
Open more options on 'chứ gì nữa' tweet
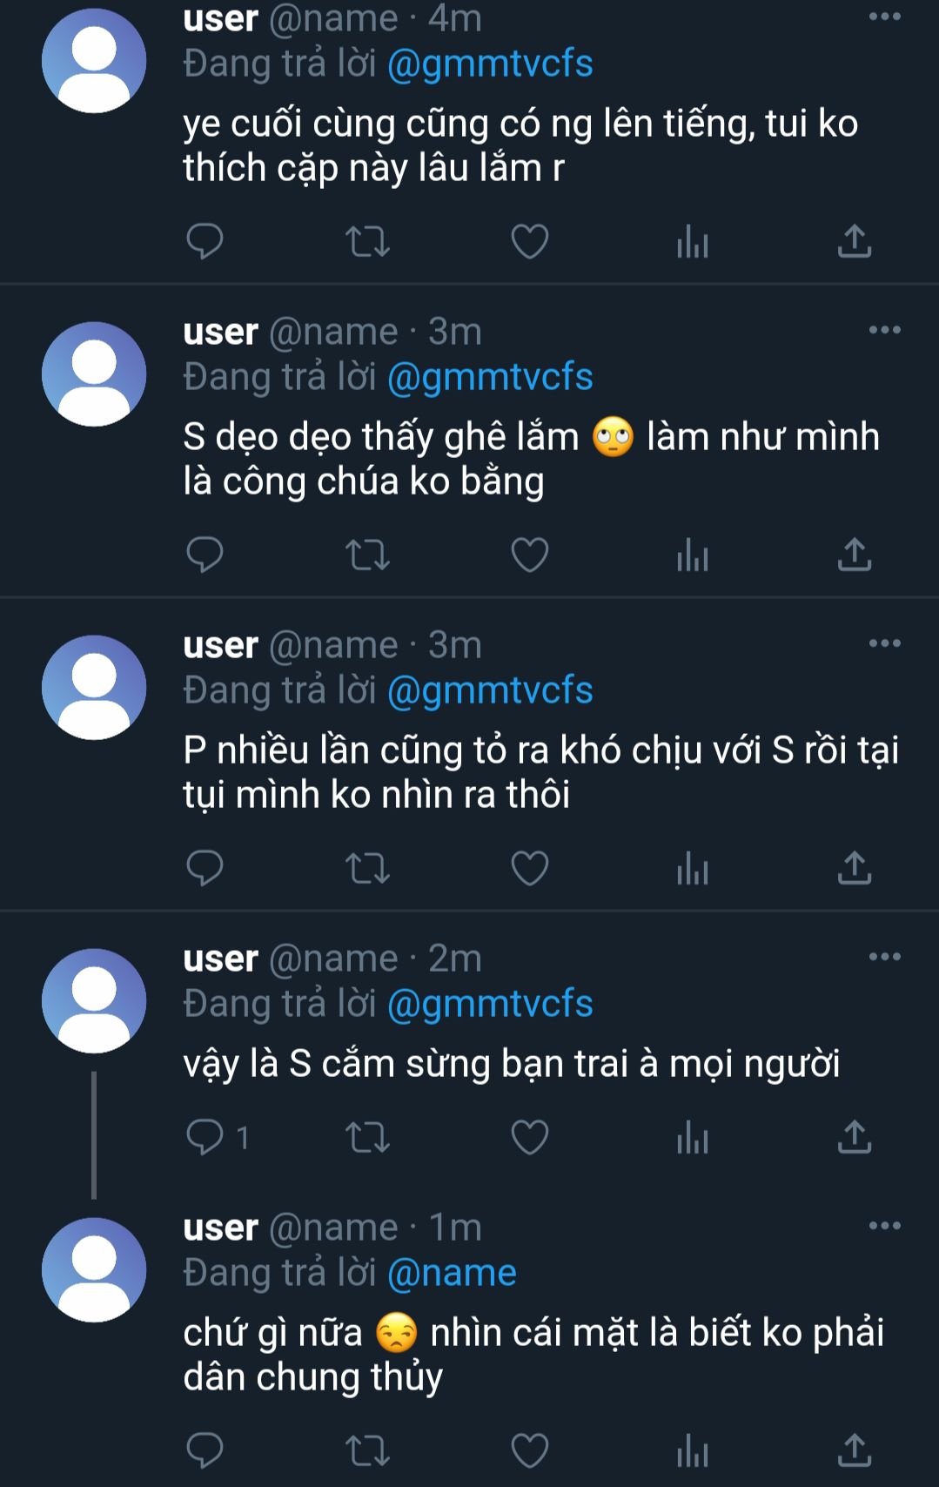click(884, 1226)
